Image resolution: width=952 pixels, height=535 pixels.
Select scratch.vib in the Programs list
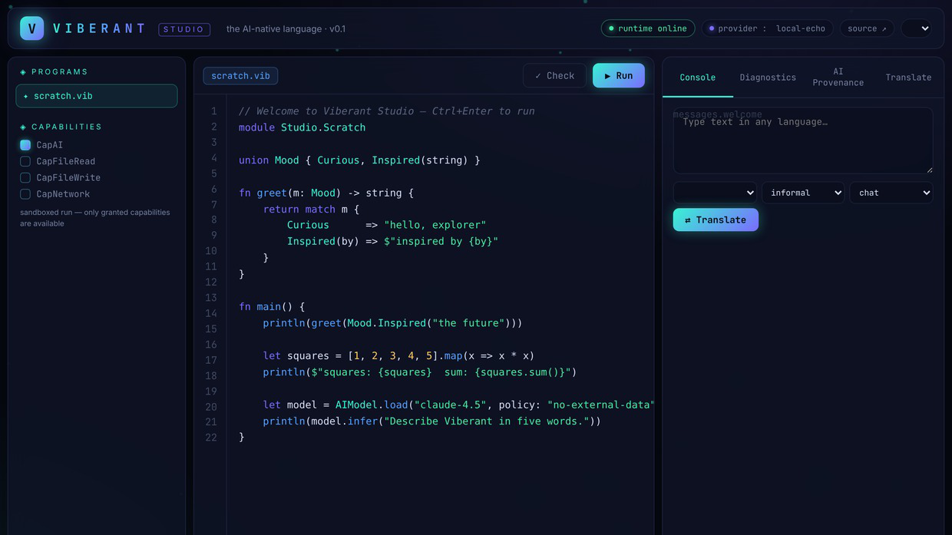click(97, 96)
